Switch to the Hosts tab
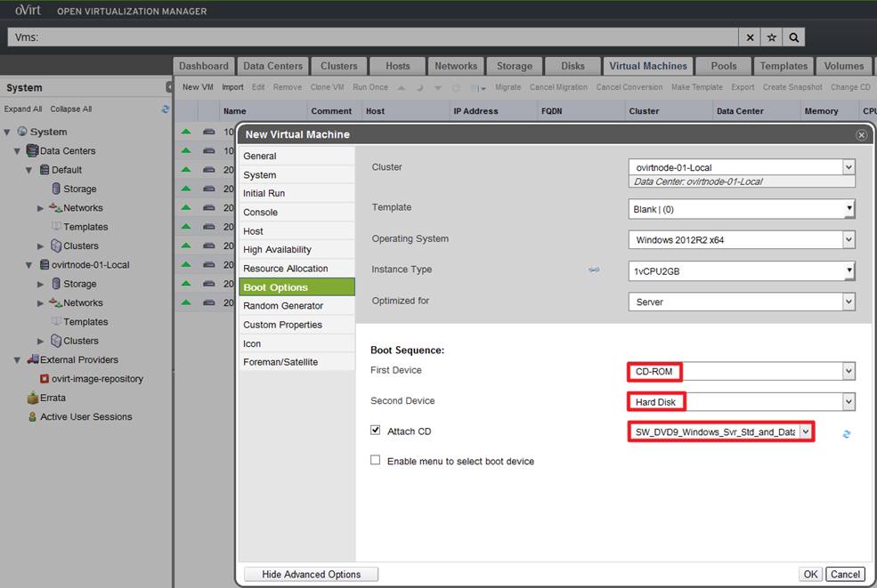Viewport: 877px width, 588px height. (x=398, y=66)
